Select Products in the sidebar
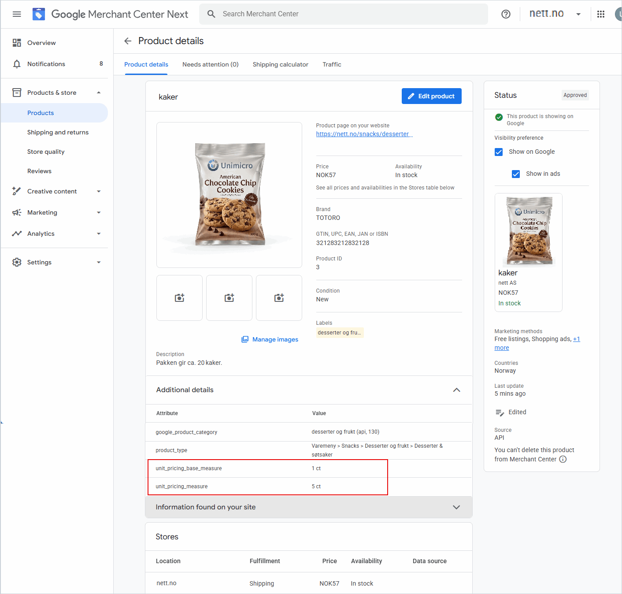Screen dimensions: 622x594 [x=55, y=113]
